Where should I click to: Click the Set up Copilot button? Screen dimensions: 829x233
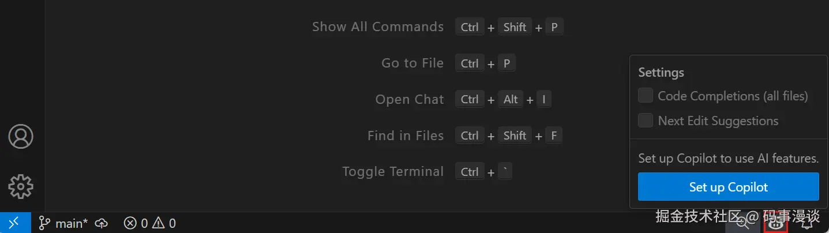tap(728, 187)
